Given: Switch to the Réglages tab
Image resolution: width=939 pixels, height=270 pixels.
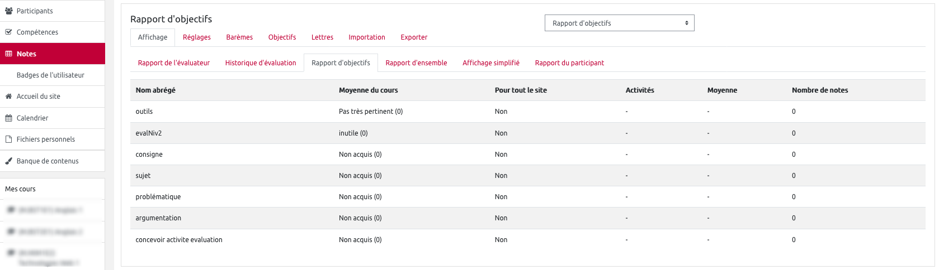Looking at the screenshot, I should 197,37.
